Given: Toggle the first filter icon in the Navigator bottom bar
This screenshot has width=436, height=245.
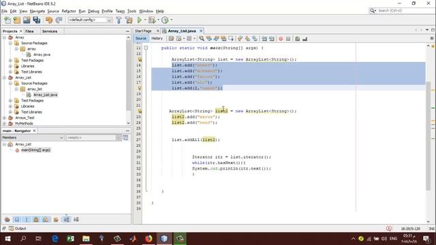Looking at the screenshot, I should [x=7, y=219].
